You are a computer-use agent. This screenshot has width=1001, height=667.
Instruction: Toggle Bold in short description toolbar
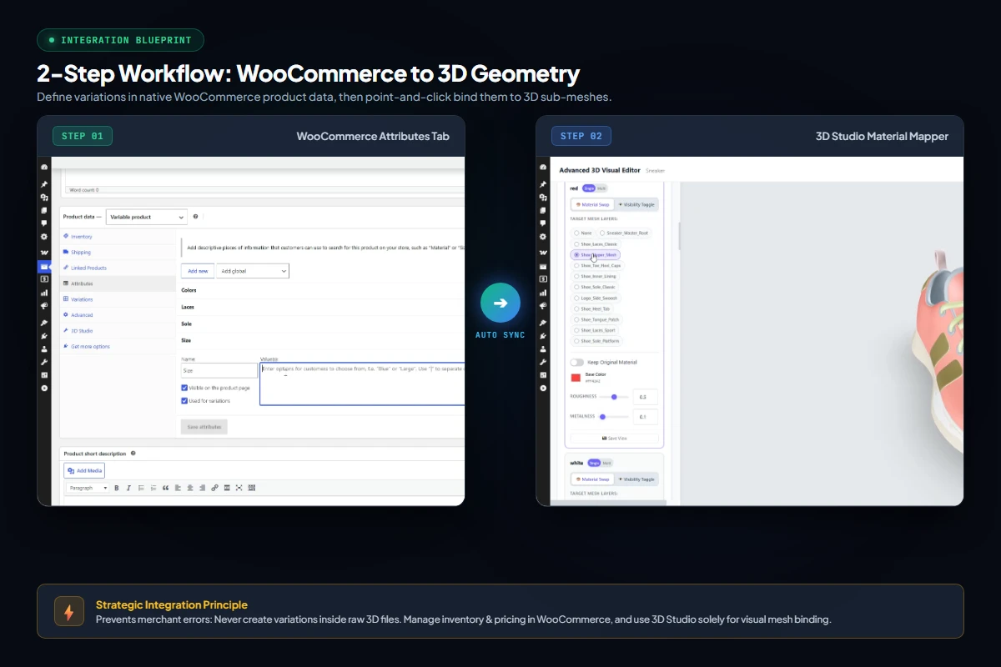click(x=117, y=488)
